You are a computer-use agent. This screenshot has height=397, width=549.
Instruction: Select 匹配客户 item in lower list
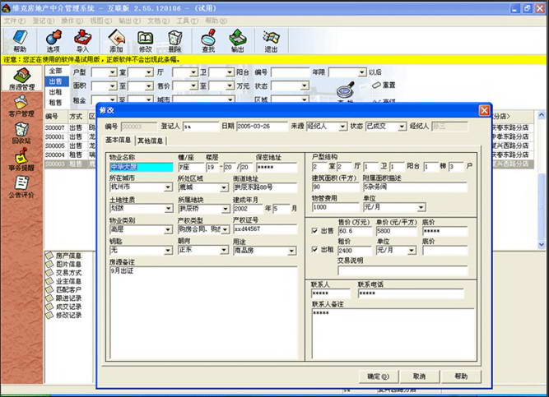tap(63, 289)
